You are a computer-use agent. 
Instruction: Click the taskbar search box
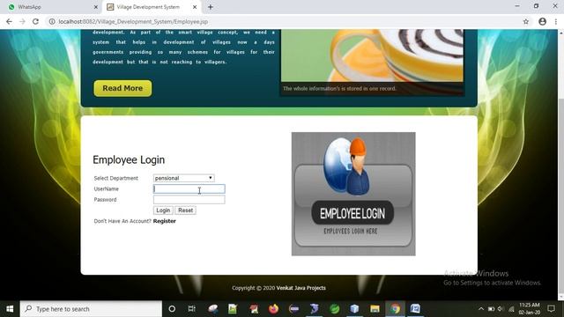click(91, 309)
